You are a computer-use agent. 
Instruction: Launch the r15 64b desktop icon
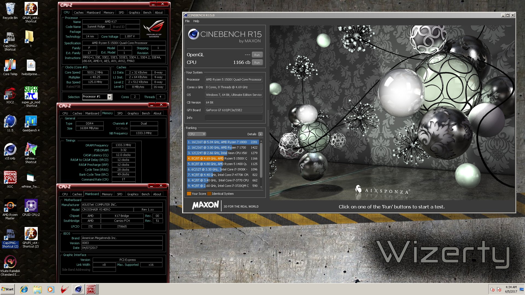pyautogui.click(x=10, y=152)
